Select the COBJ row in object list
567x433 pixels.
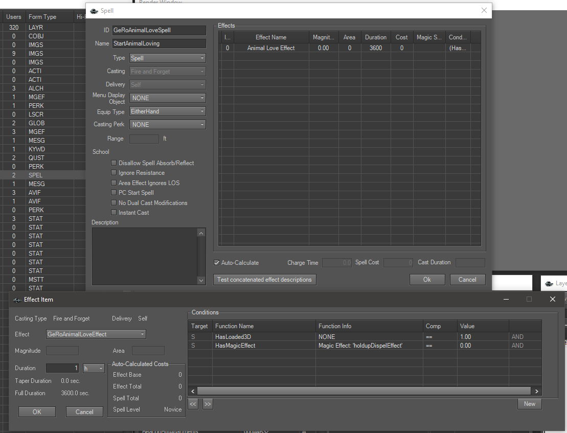42,36
